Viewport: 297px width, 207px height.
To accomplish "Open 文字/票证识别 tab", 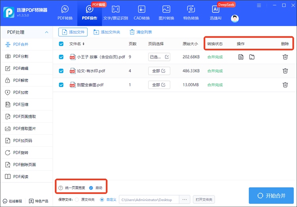I will click(116, 13).
